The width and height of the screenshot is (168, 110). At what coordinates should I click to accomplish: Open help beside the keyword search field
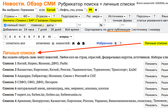point(105,21)
